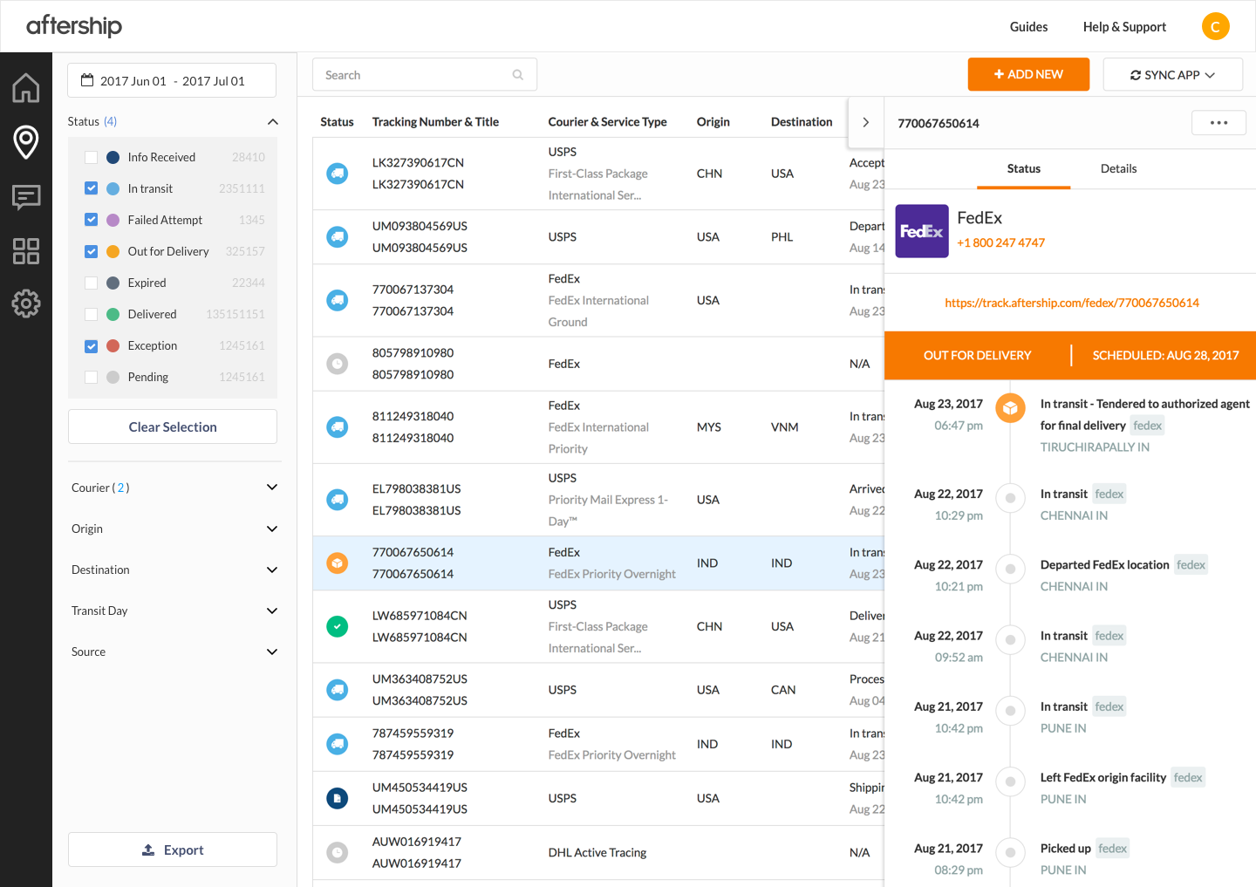Click the user avatar C icon
Viewport: 1256px width, 887px height.
click(1215, 26)
